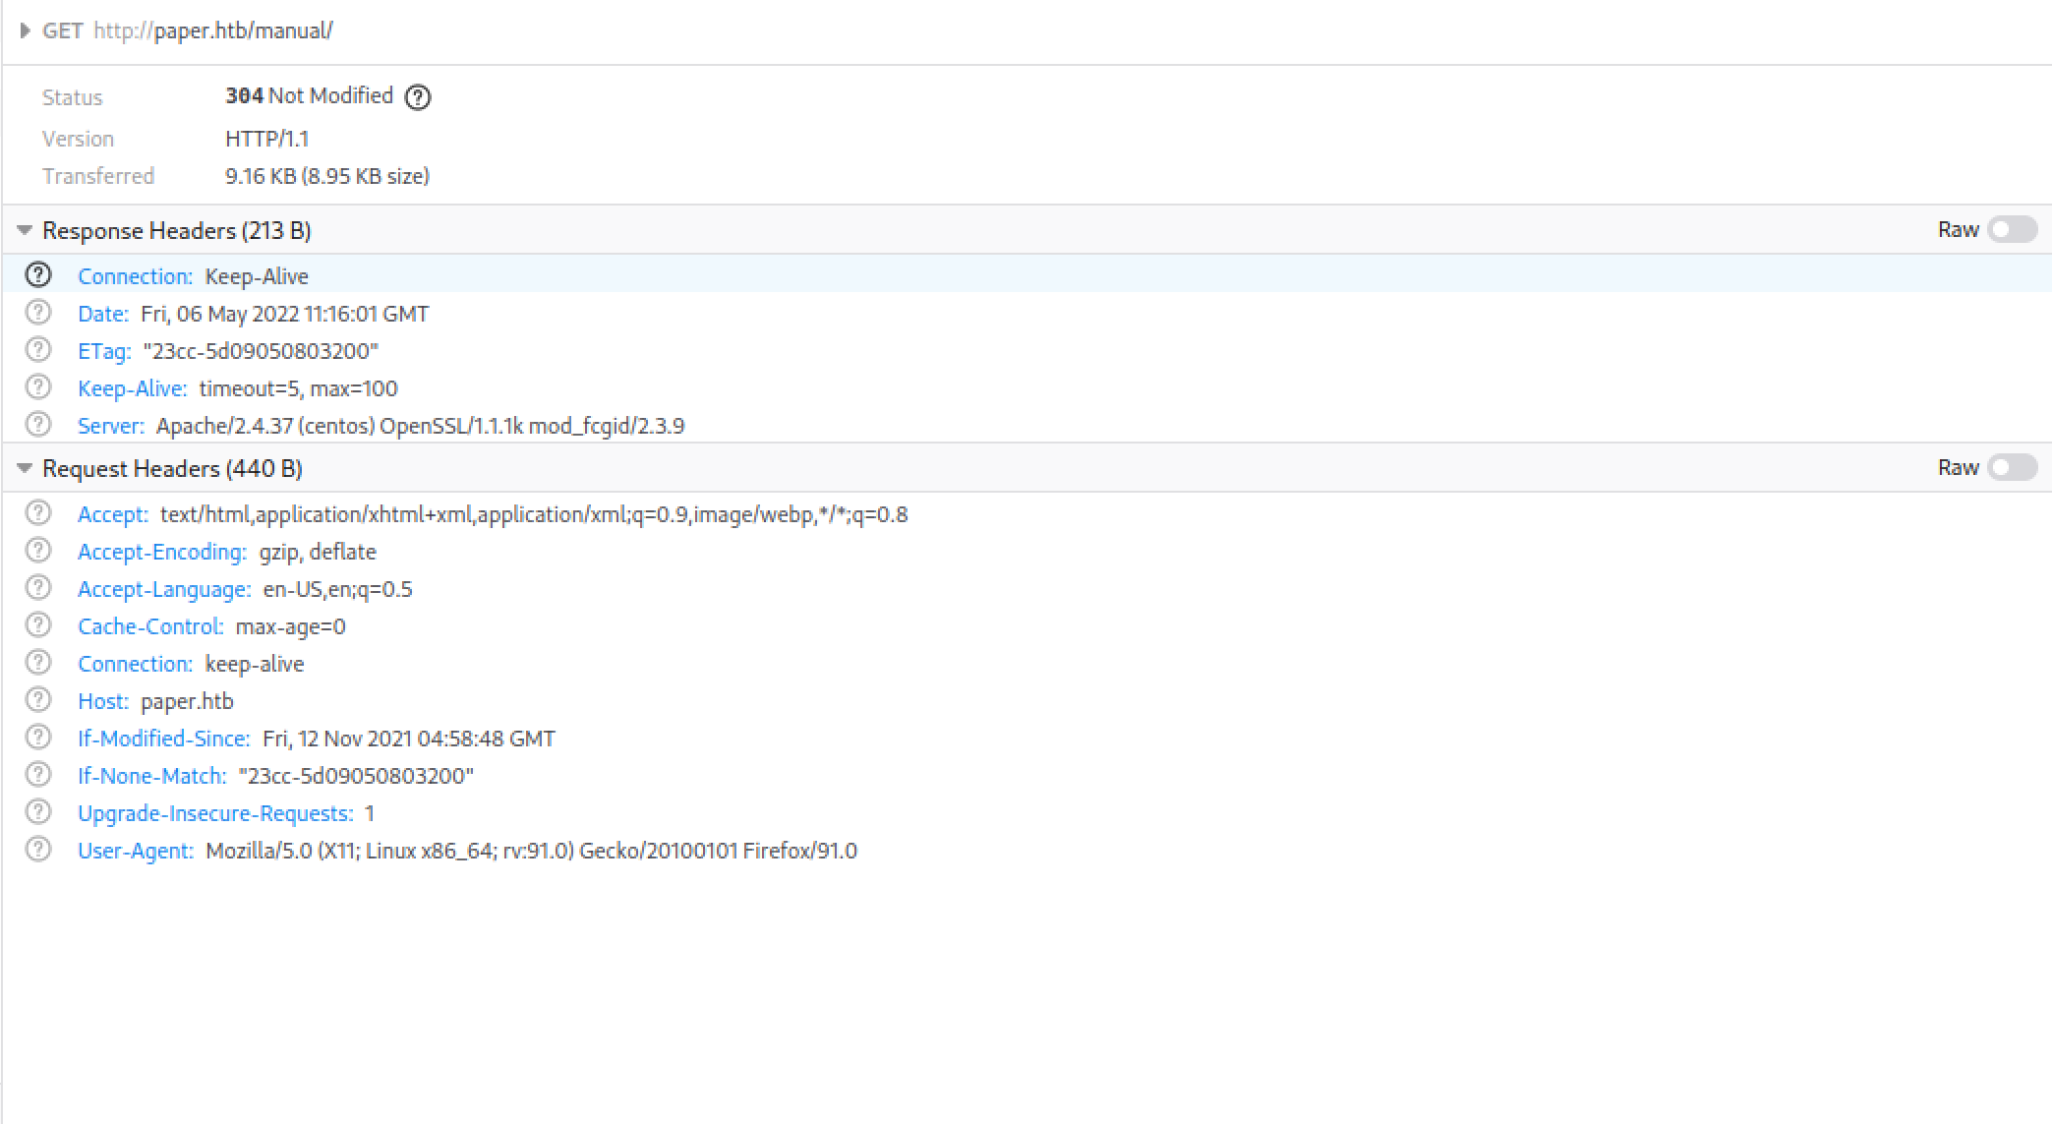Enable Raw view for Request Headers
The width and height of the screenshot is (2052, 1124).
click(2011, 467)
